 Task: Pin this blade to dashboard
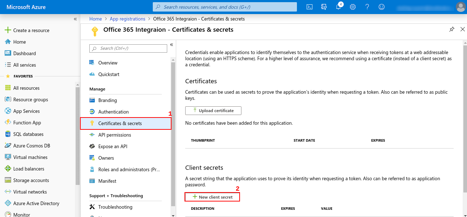click(452, 30)
